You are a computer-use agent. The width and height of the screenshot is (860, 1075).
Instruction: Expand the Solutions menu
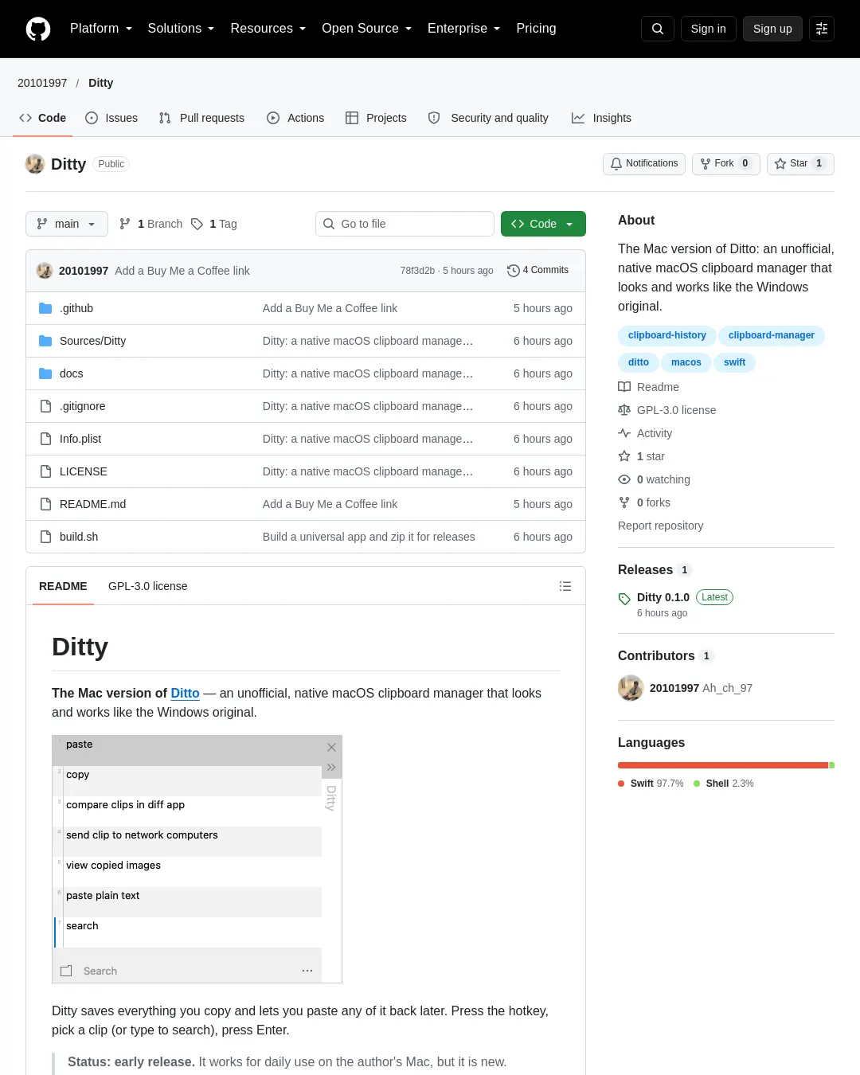coord(181,29)
